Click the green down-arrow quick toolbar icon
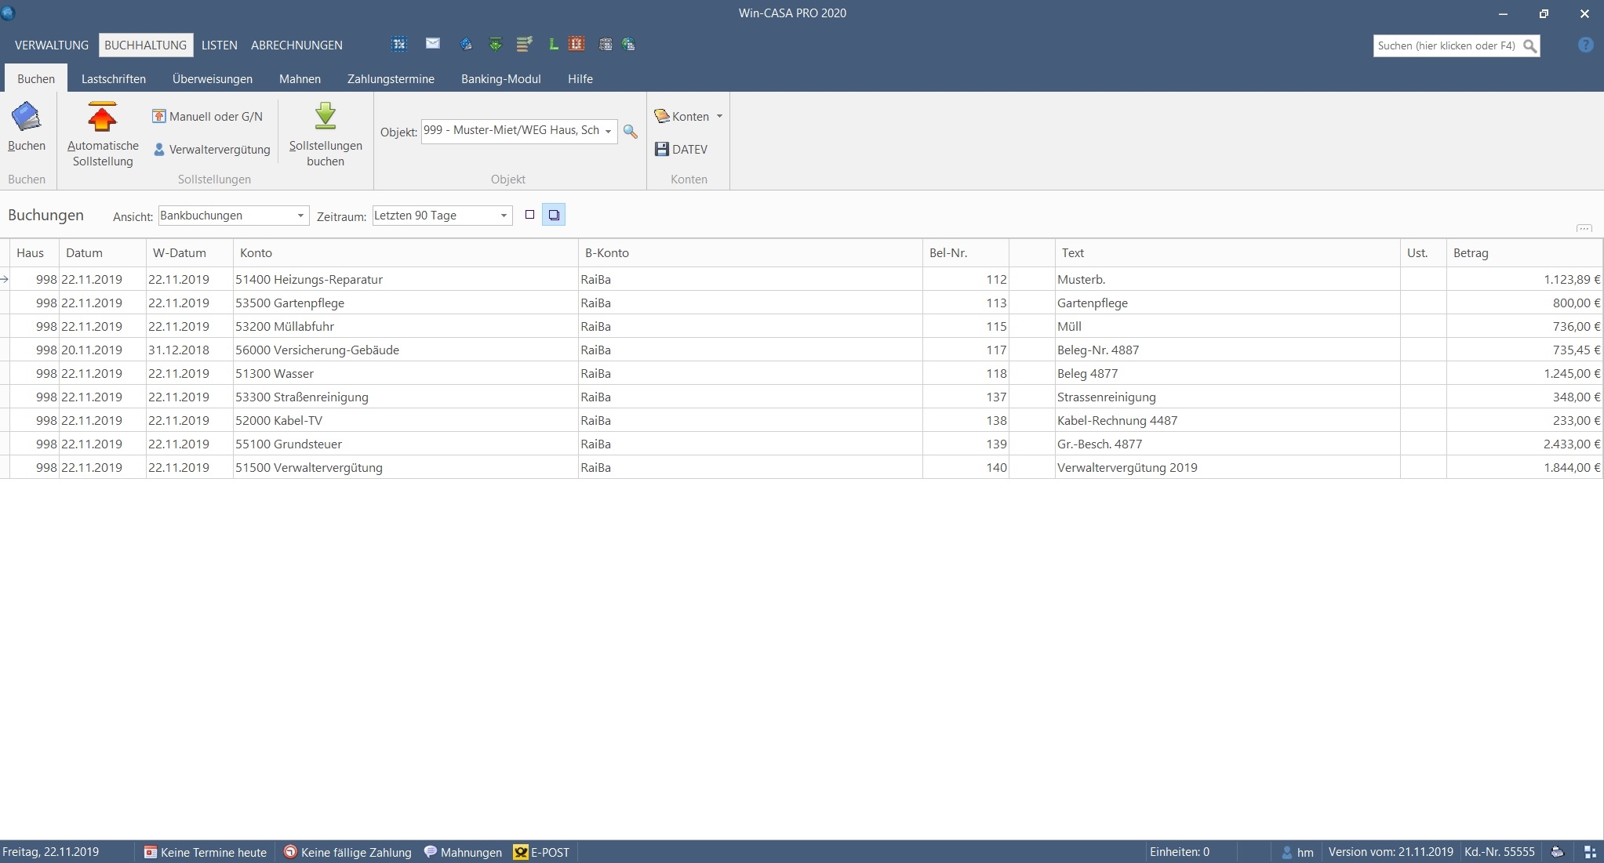This screenshot has height=863, width=1604. pos(495,45)
